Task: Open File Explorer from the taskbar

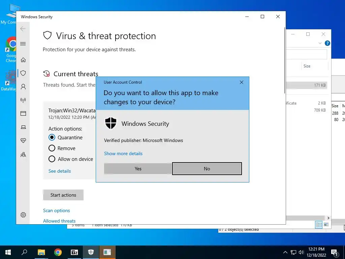Action: [41, 252]
